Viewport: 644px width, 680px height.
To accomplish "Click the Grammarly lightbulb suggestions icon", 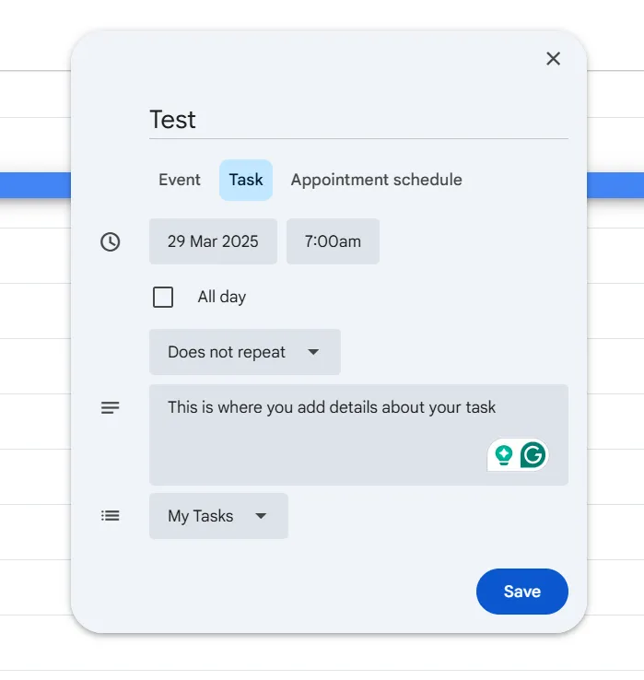I will pyautogui.click(x=503, y=455).
